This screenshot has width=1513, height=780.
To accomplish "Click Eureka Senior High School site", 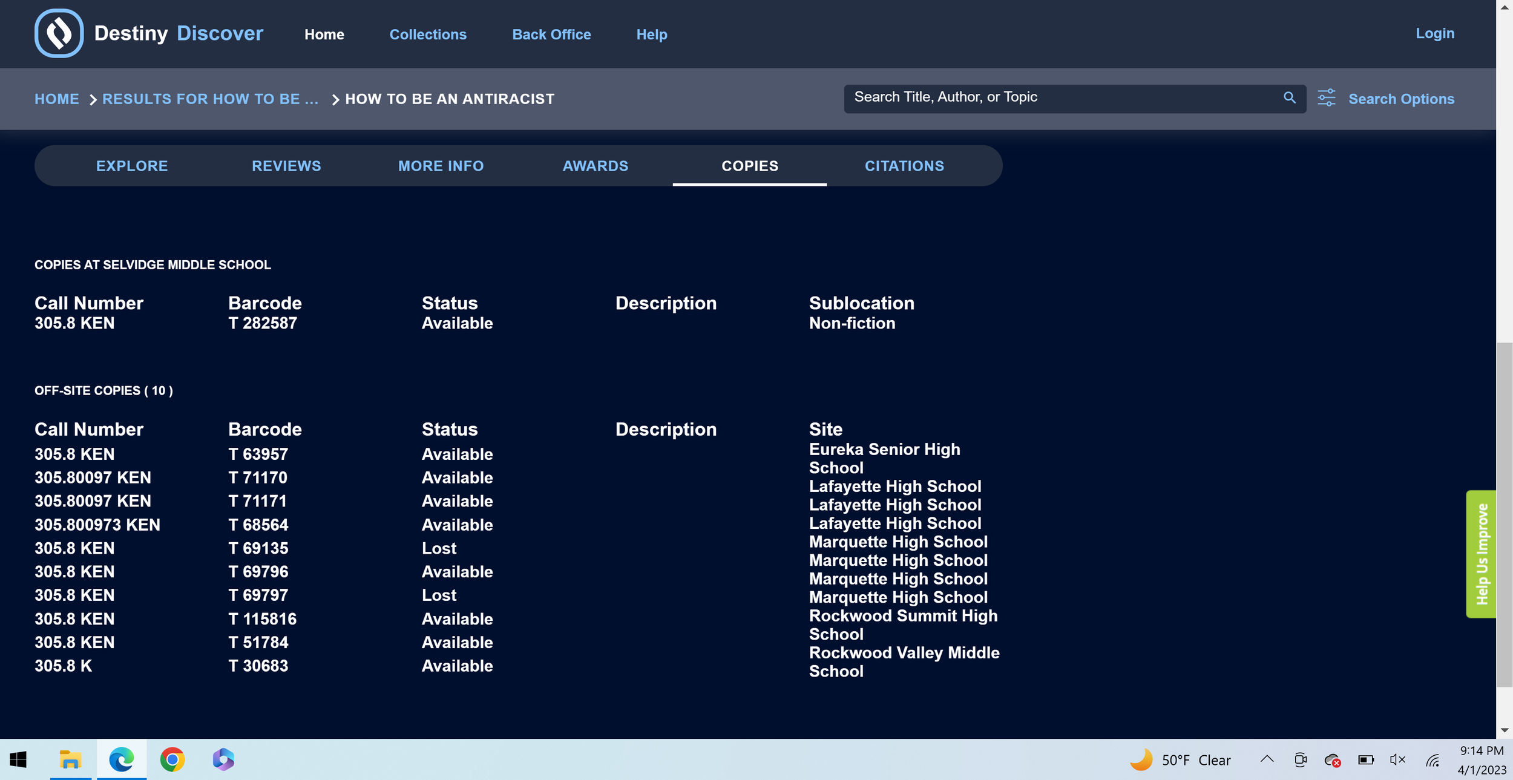I will (884, 458).
